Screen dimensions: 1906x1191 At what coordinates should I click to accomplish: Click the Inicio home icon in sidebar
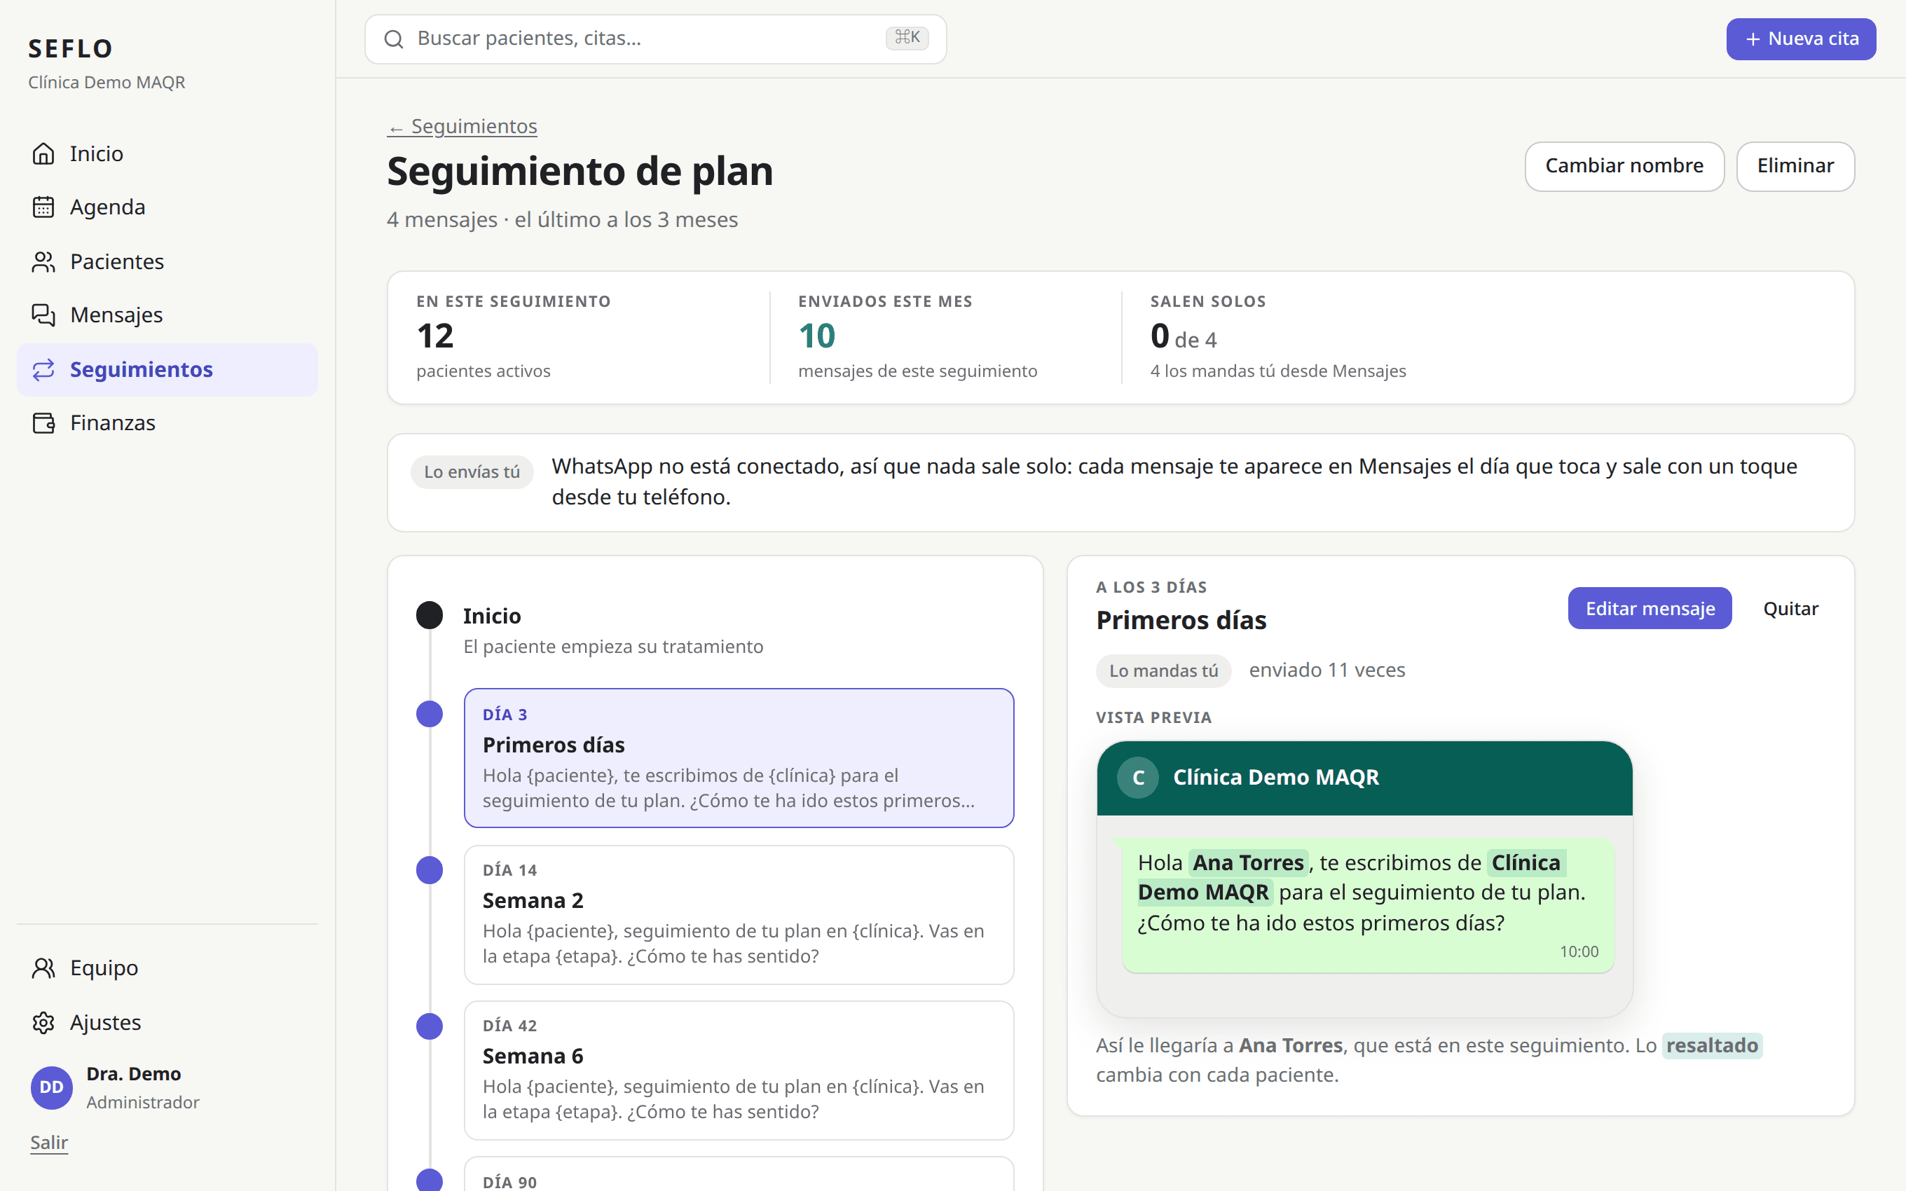(x=43, y=153)
